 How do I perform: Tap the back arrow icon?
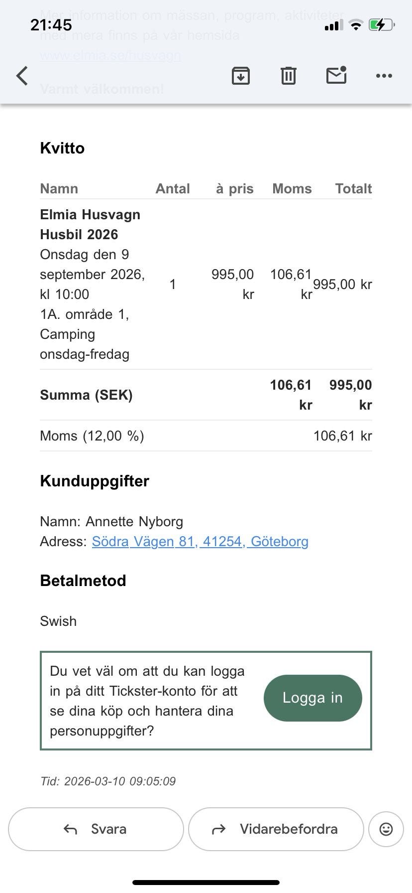click(x=22, y=76)
